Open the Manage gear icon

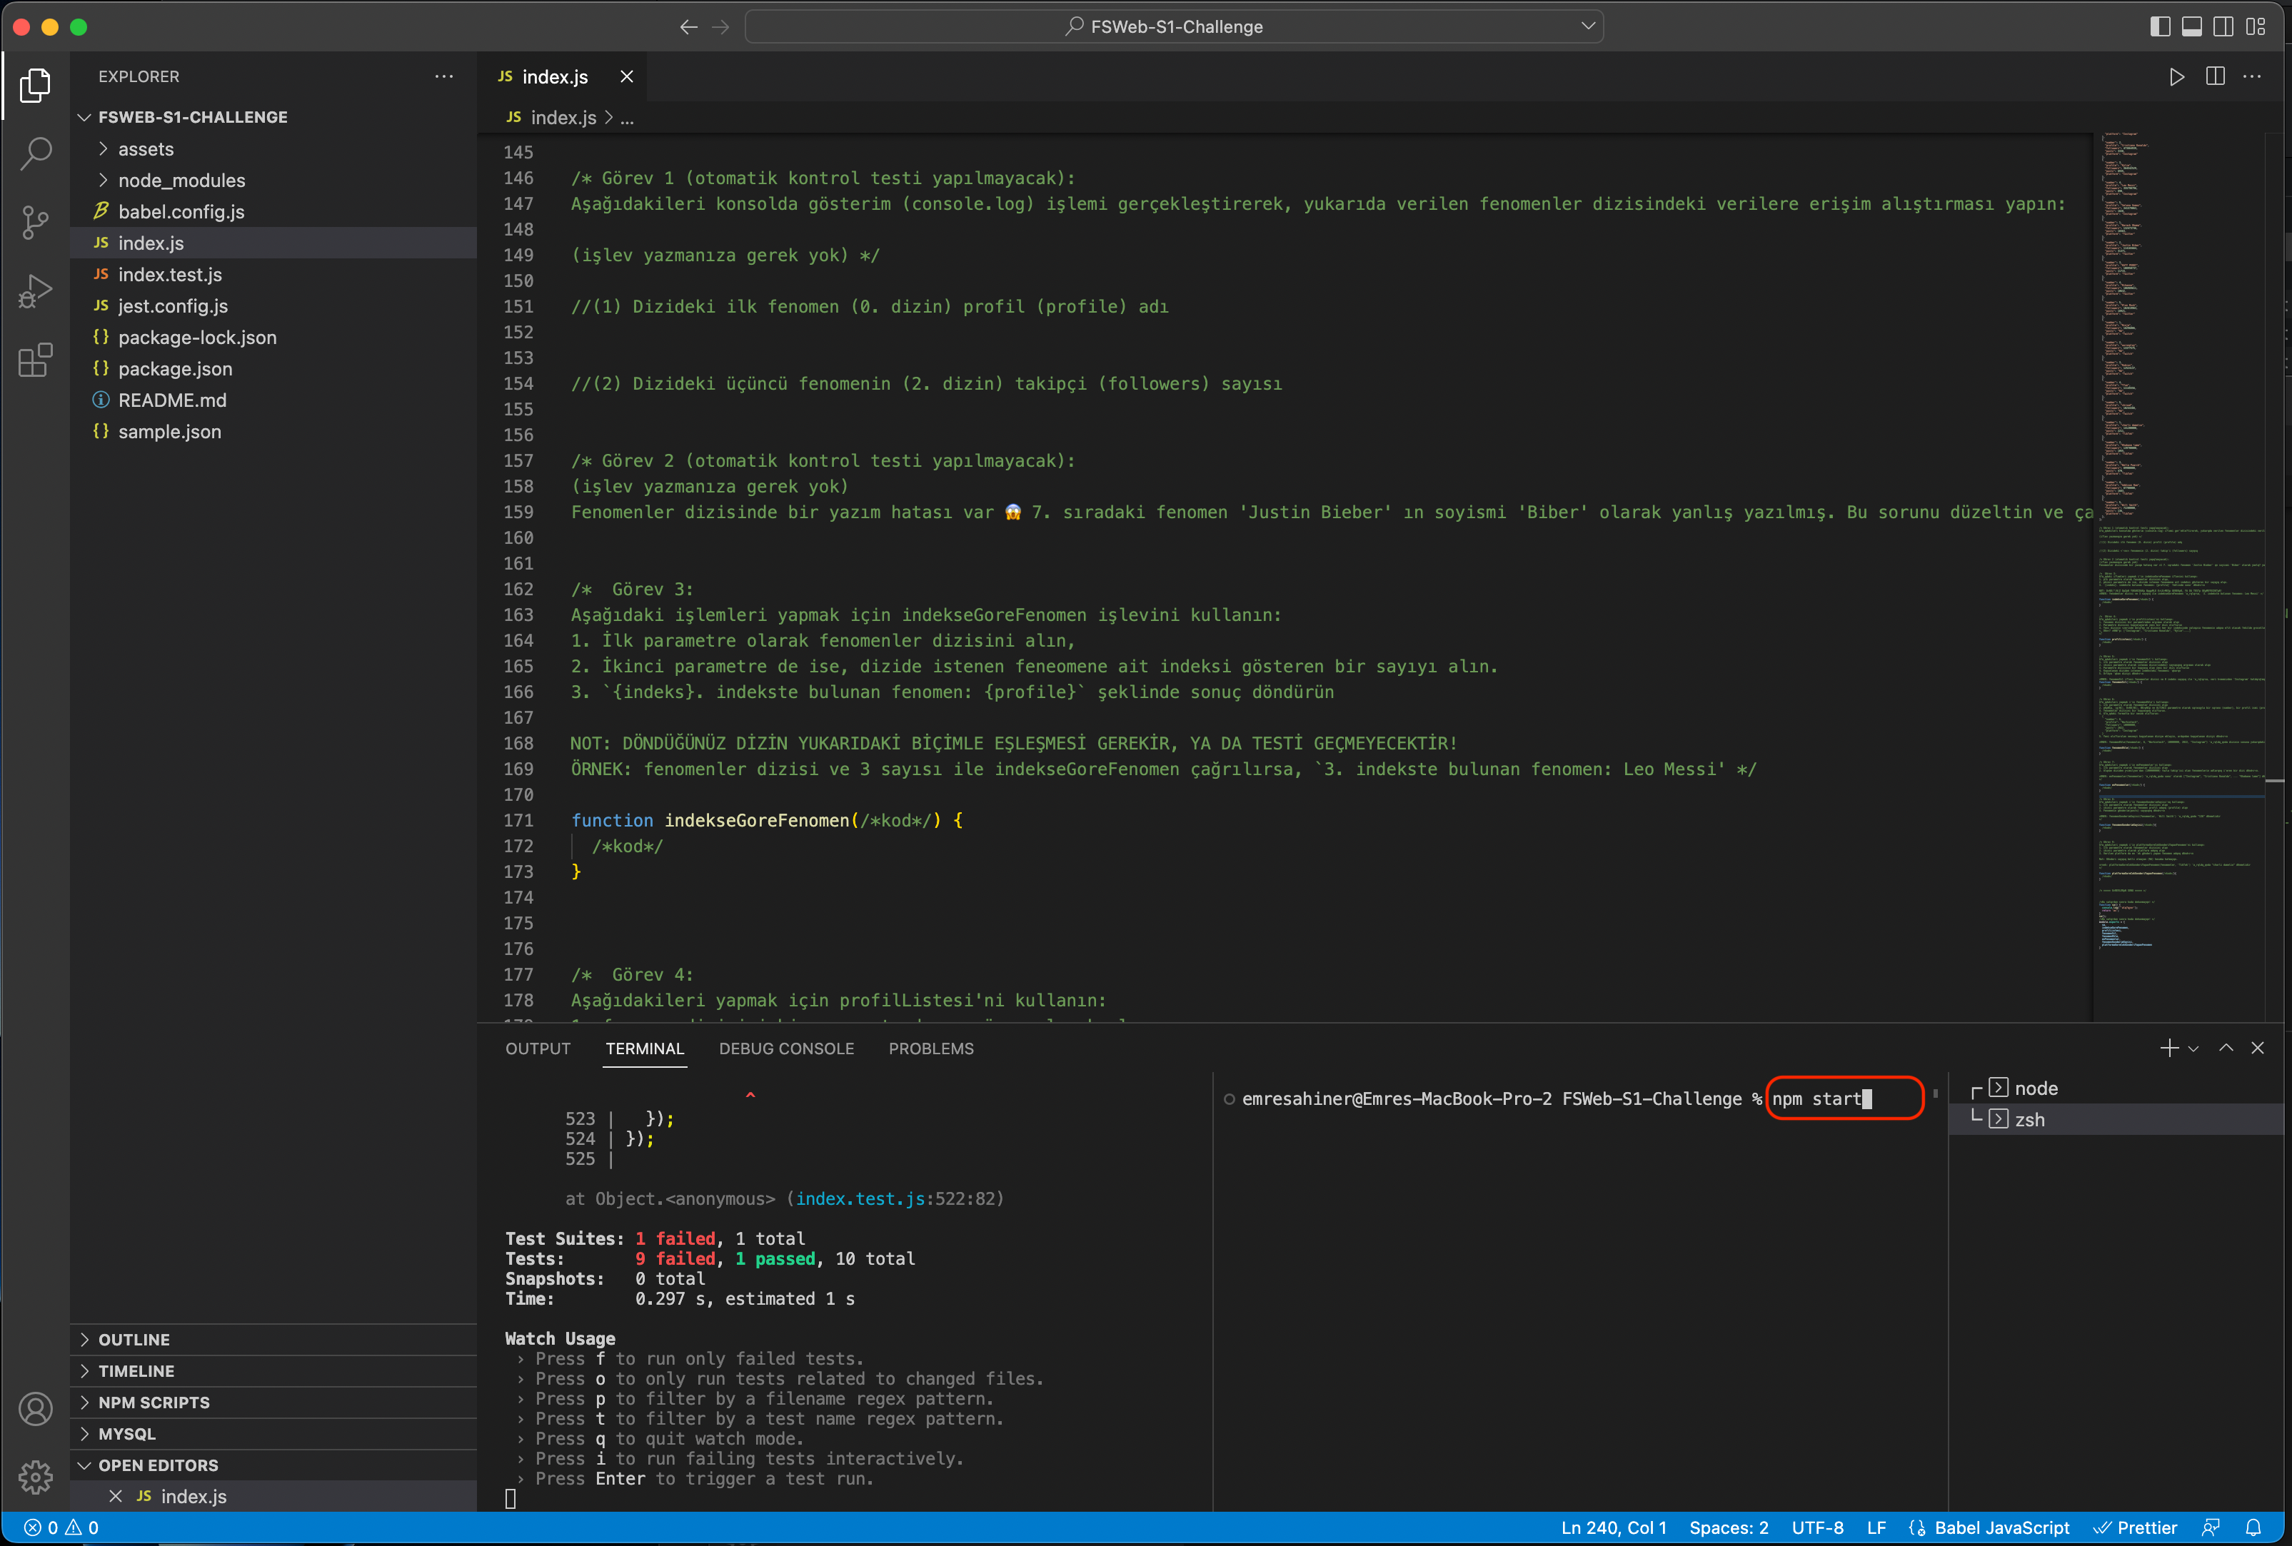click(x=36, y=1476)
